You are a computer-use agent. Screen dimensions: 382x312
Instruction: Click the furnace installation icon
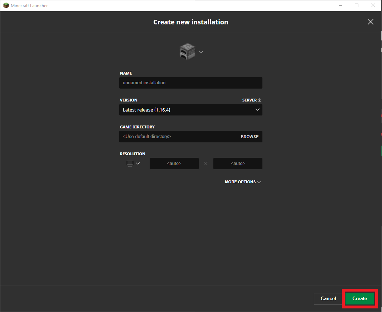tap(187, 52)
